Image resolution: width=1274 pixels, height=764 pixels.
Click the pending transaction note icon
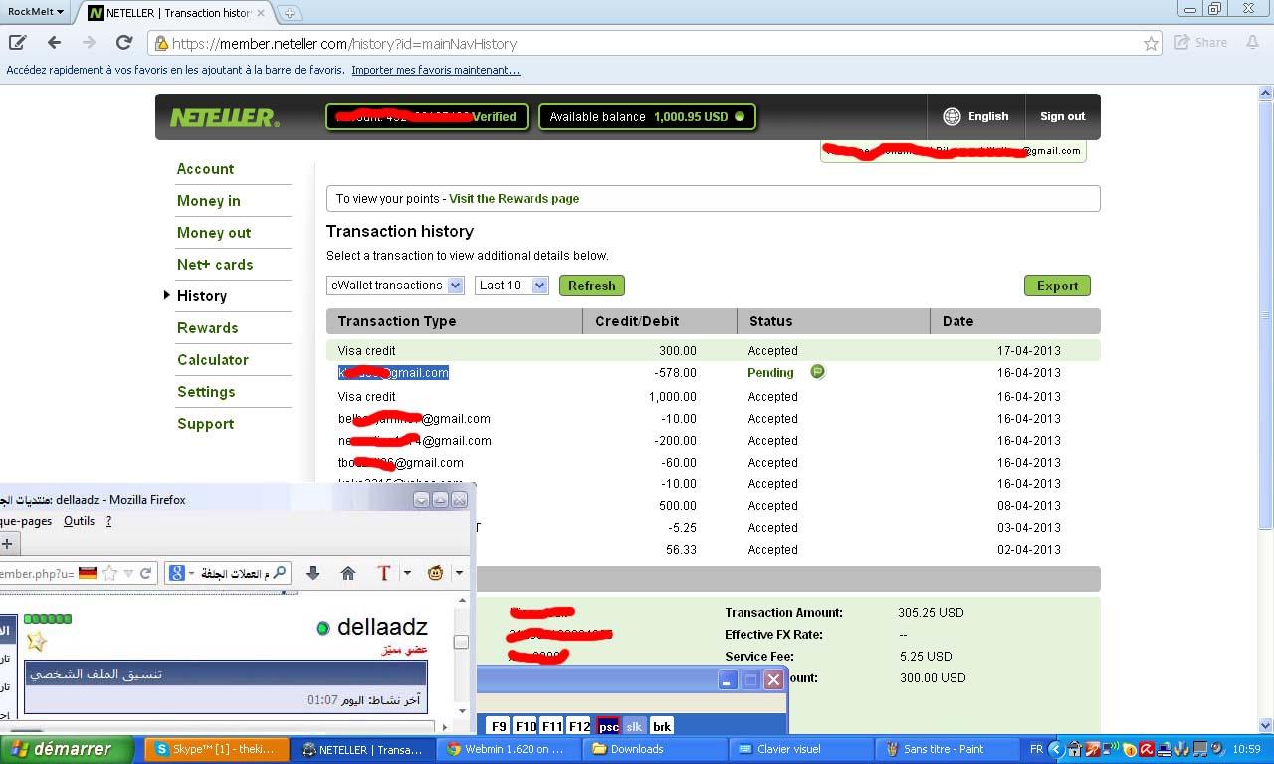click(x=817, y=372)
